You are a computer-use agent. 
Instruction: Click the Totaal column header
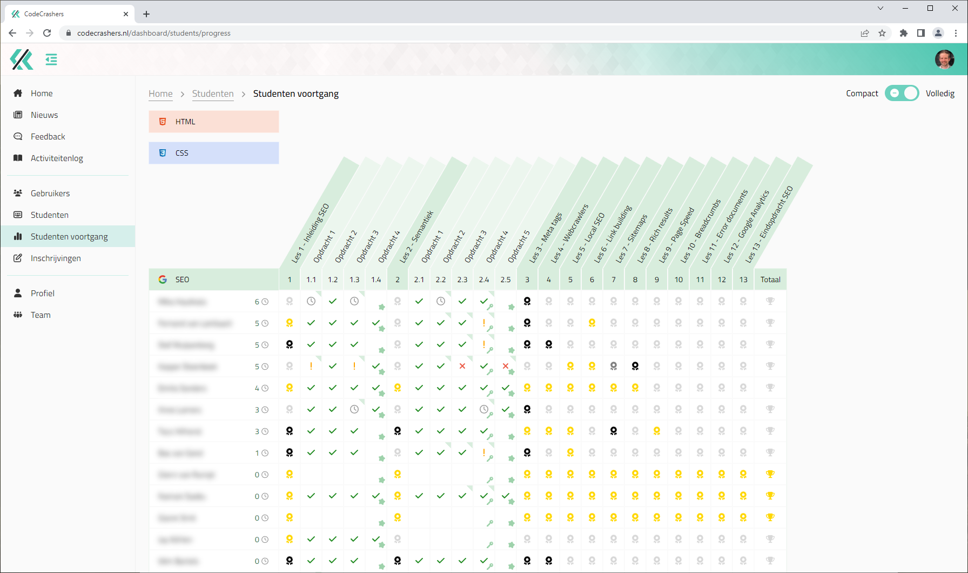[770, 279]
